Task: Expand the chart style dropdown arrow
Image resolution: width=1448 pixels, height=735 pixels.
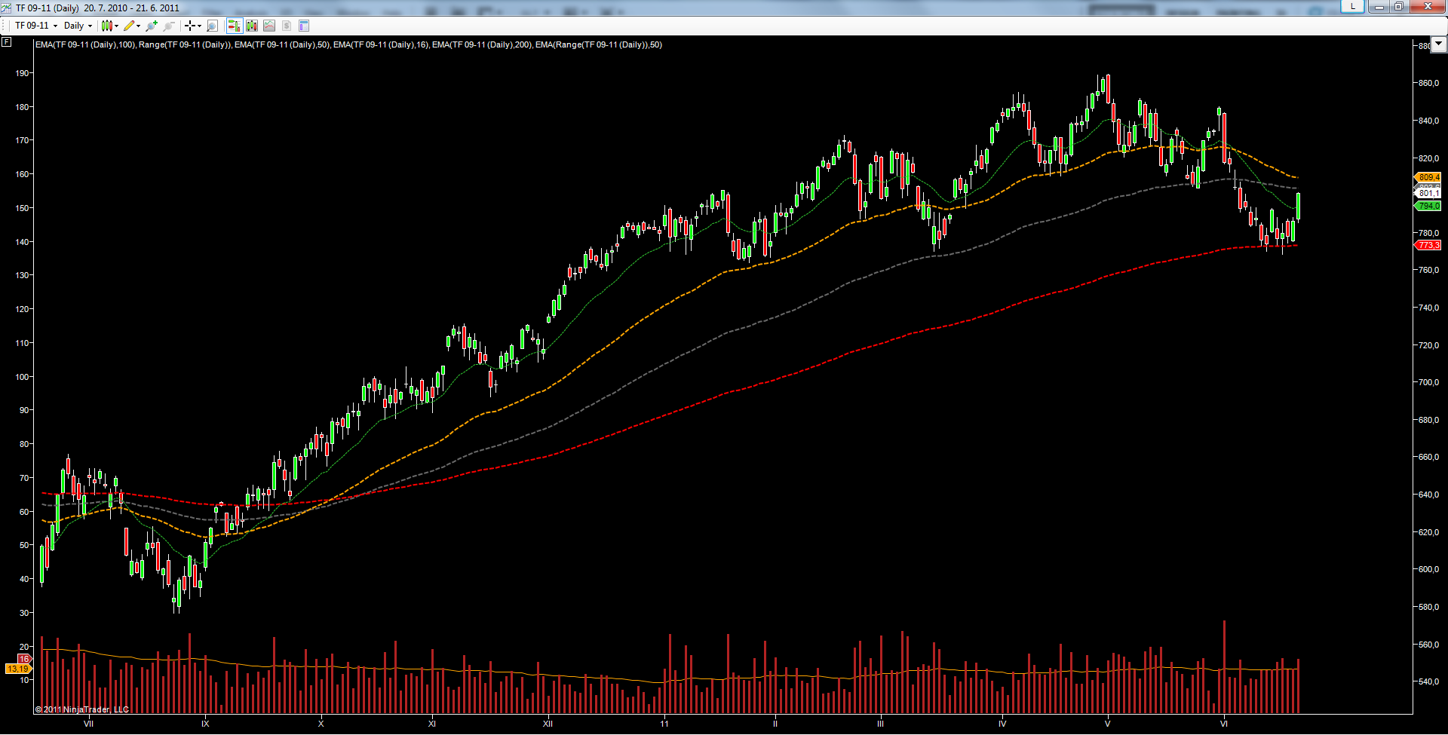Action: tap(117, 26)
